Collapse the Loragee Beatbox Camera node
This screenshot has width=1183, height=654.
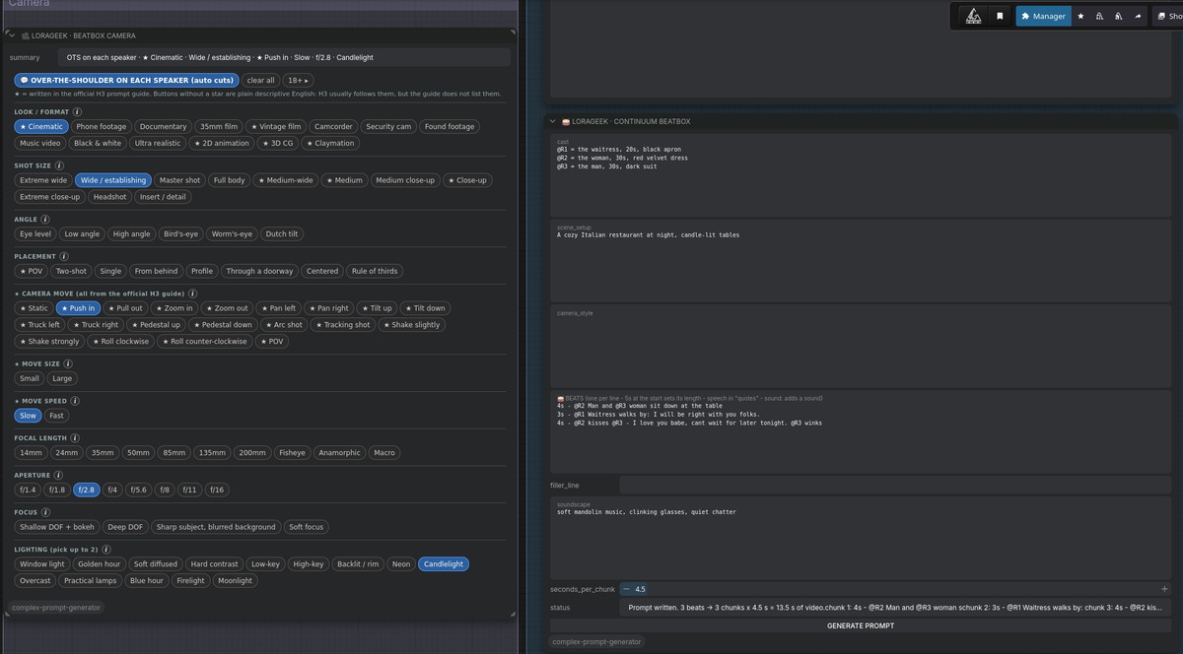[x=12, y=35]
